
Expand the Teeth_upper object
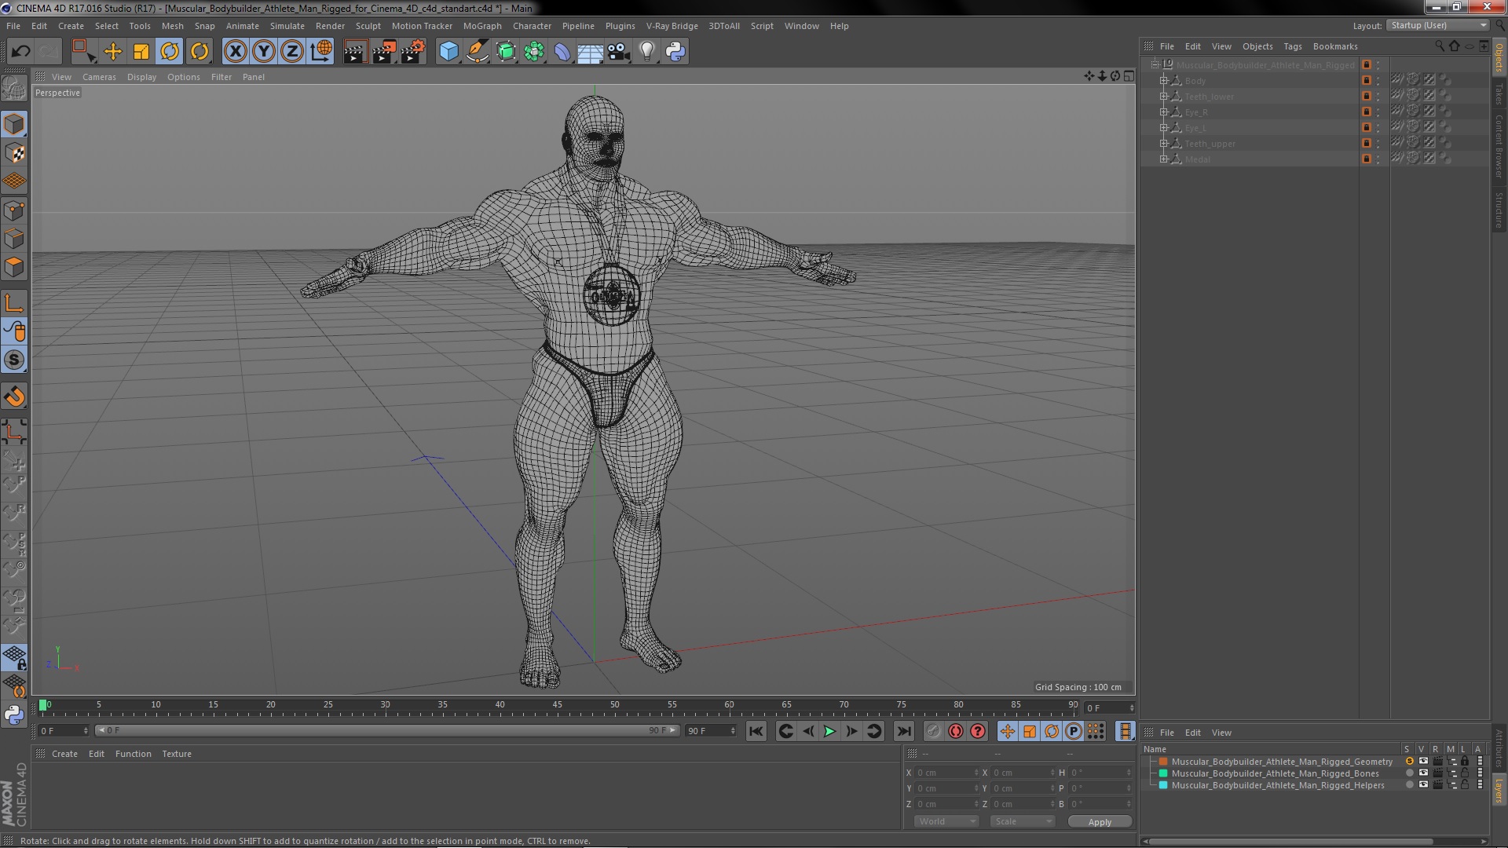(x=1164, y=144)
